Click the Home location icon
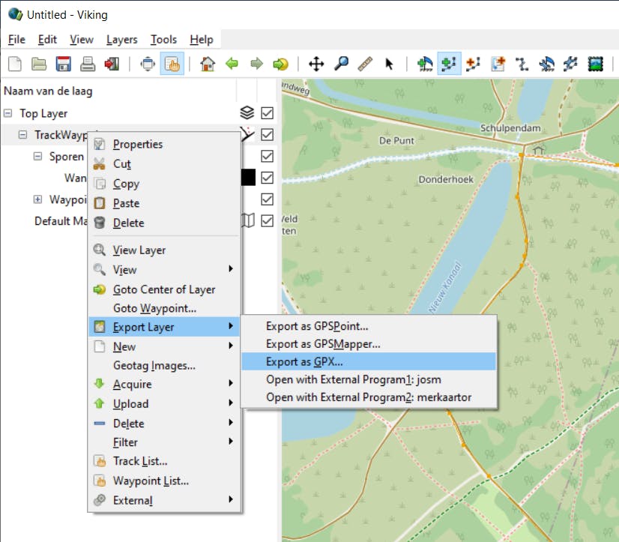Screen dimensions: 619x542 pyautogui.click(x=208, y=64)
